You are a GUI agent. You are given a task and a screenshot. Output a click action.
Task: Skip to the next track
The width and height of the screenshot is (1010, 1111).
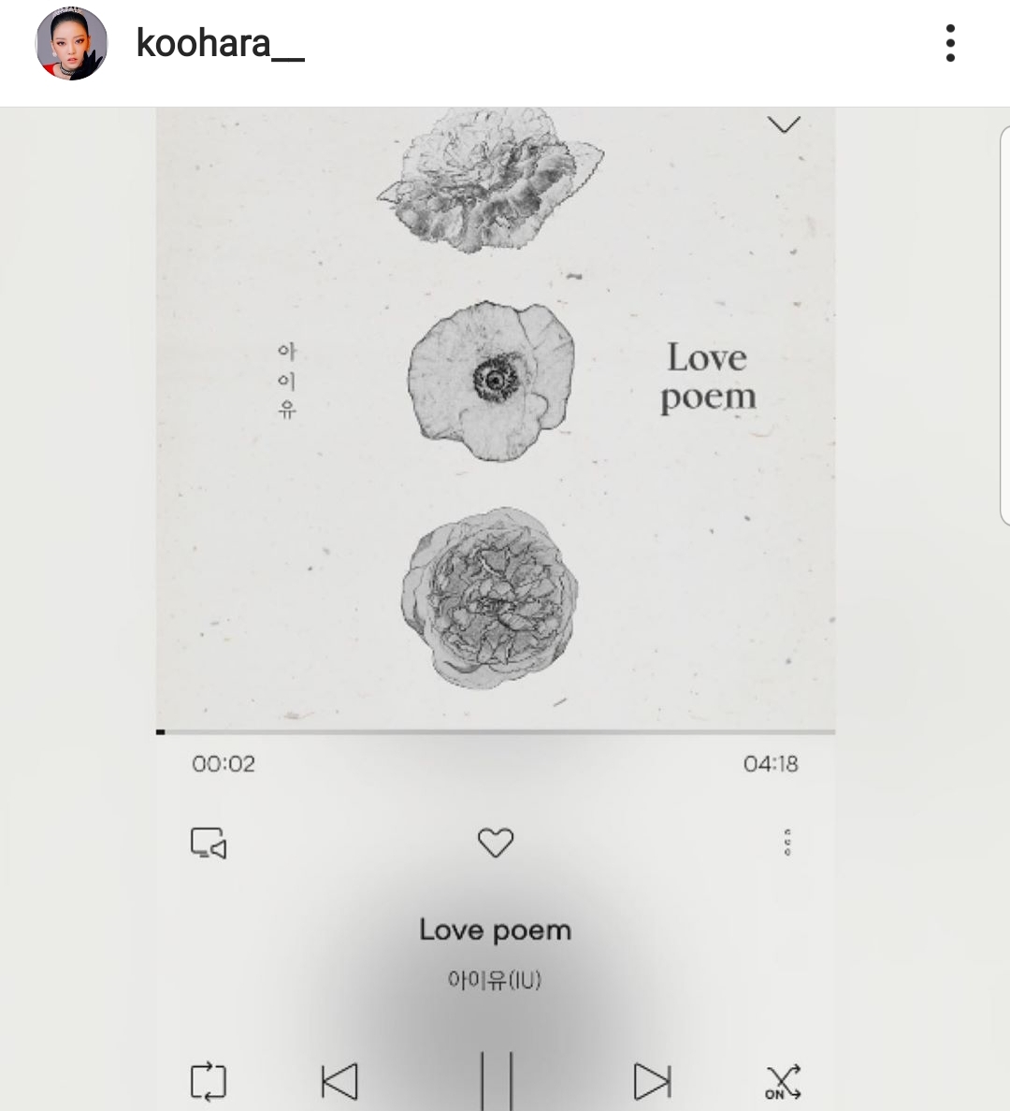tap(652, 1081)
